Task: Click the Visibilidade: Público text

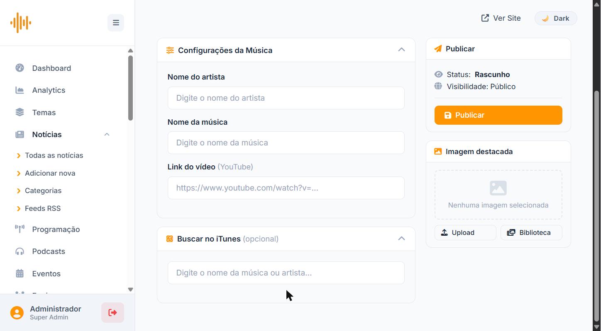Action: click(x=481, y=87)
